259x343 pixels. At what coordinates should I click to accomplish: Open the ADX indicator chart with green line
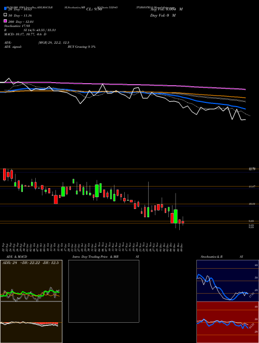click(x=31, y=281)
